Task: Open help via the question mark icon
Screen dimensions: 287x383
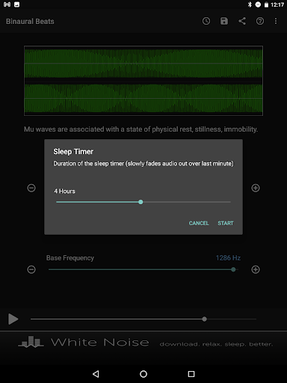Action: pos(260,21)
